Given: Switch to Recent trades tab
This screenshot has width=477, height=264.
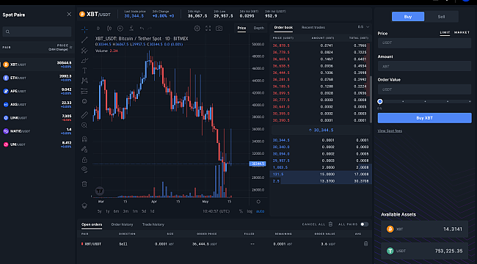Looking at the screenshot, I should (313, 27).
